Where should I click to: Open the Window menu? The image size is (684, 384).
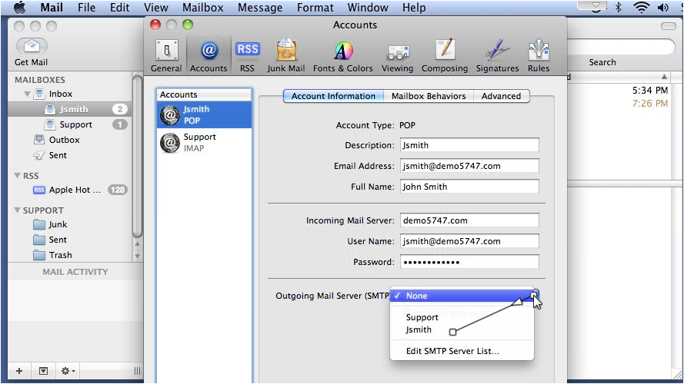tap(368, 8)
